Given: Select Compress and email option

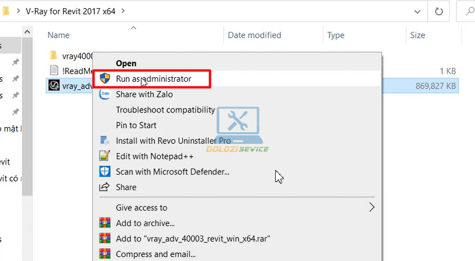Looking at the screenshot, I should coord(155,254).
